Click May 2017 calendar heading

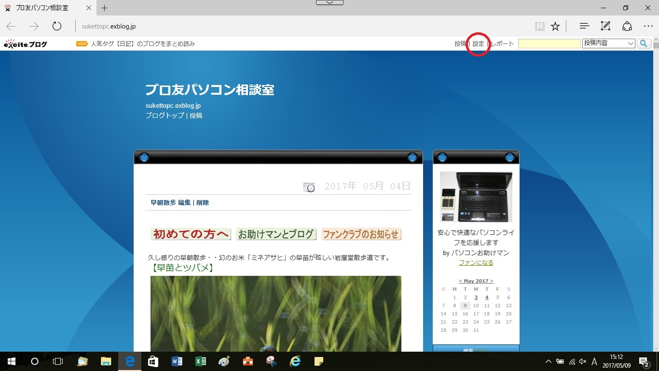pos(476,281)
